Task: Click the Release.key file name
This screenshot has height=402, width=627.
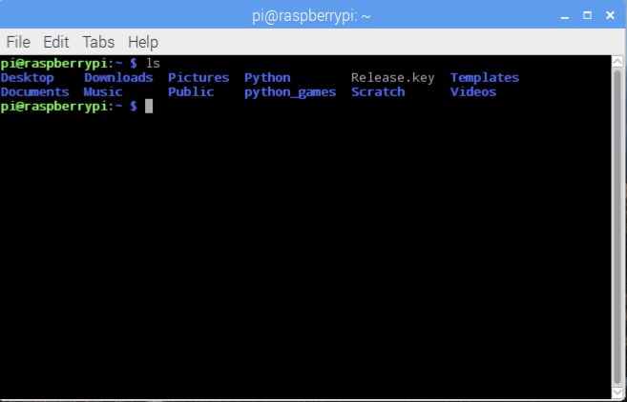Action: (x=392, y=78)
